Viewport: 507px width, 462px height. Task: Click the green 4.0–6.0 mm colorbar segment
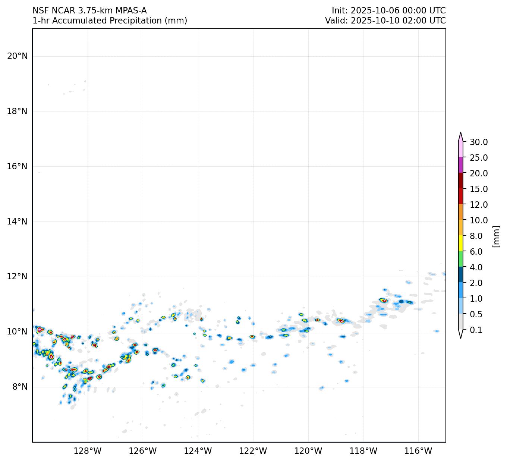point(461,259)
